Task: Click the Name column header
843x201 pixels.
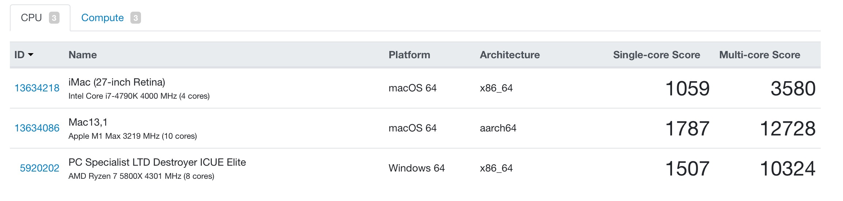Action: point(83,55)
